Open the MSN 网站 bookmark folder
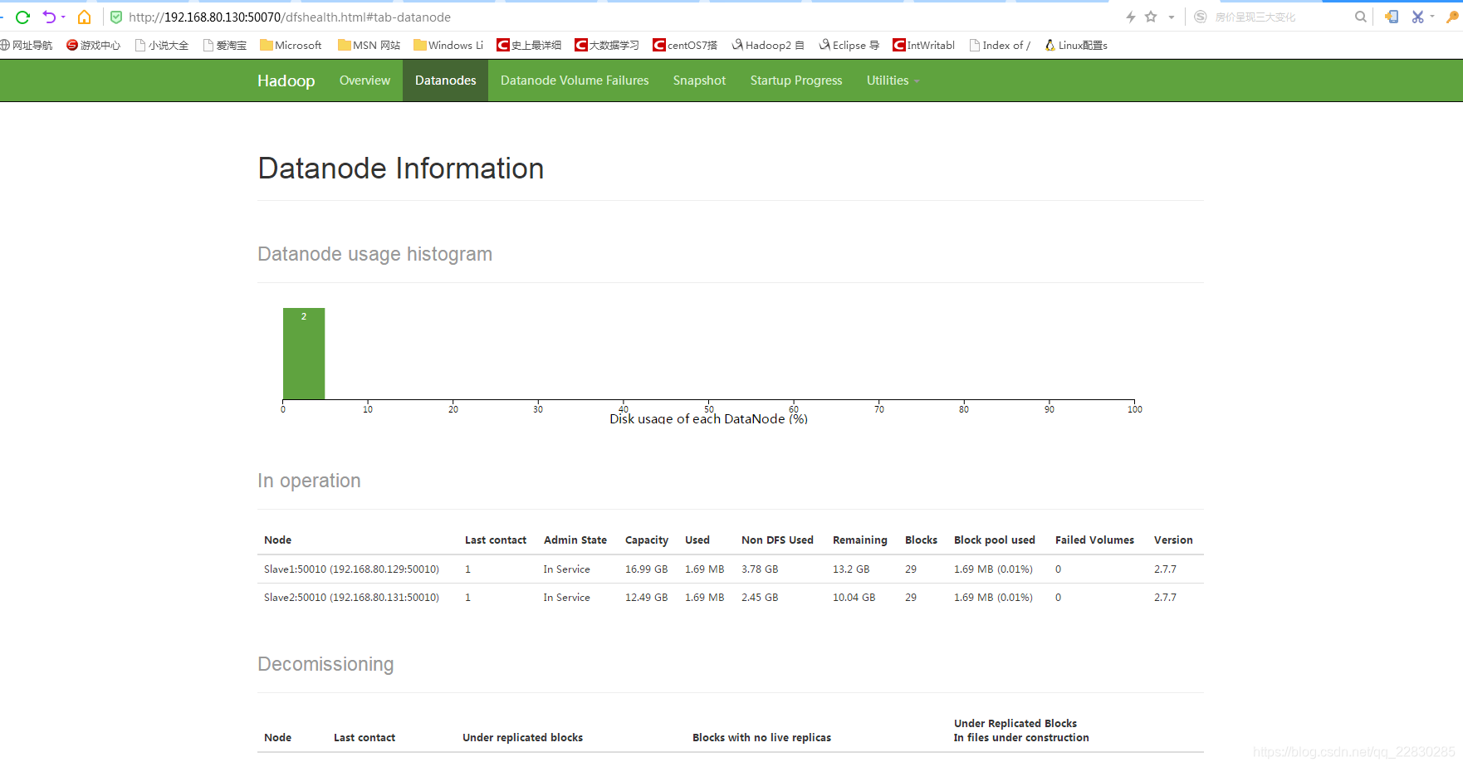 coord(369,46)
